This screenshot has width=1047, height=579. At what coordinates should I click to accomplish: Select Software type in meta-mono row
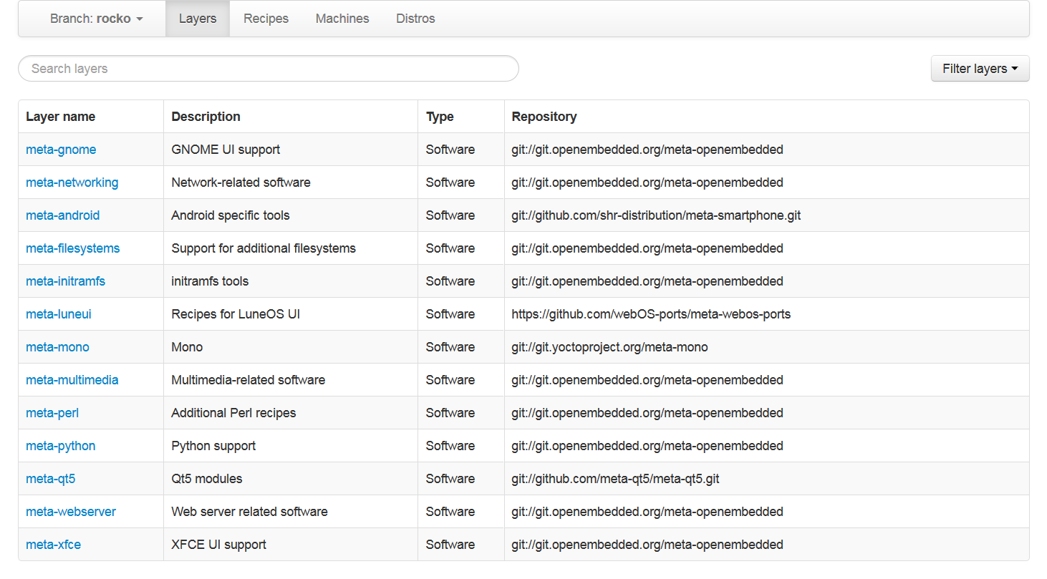[450, 347]
